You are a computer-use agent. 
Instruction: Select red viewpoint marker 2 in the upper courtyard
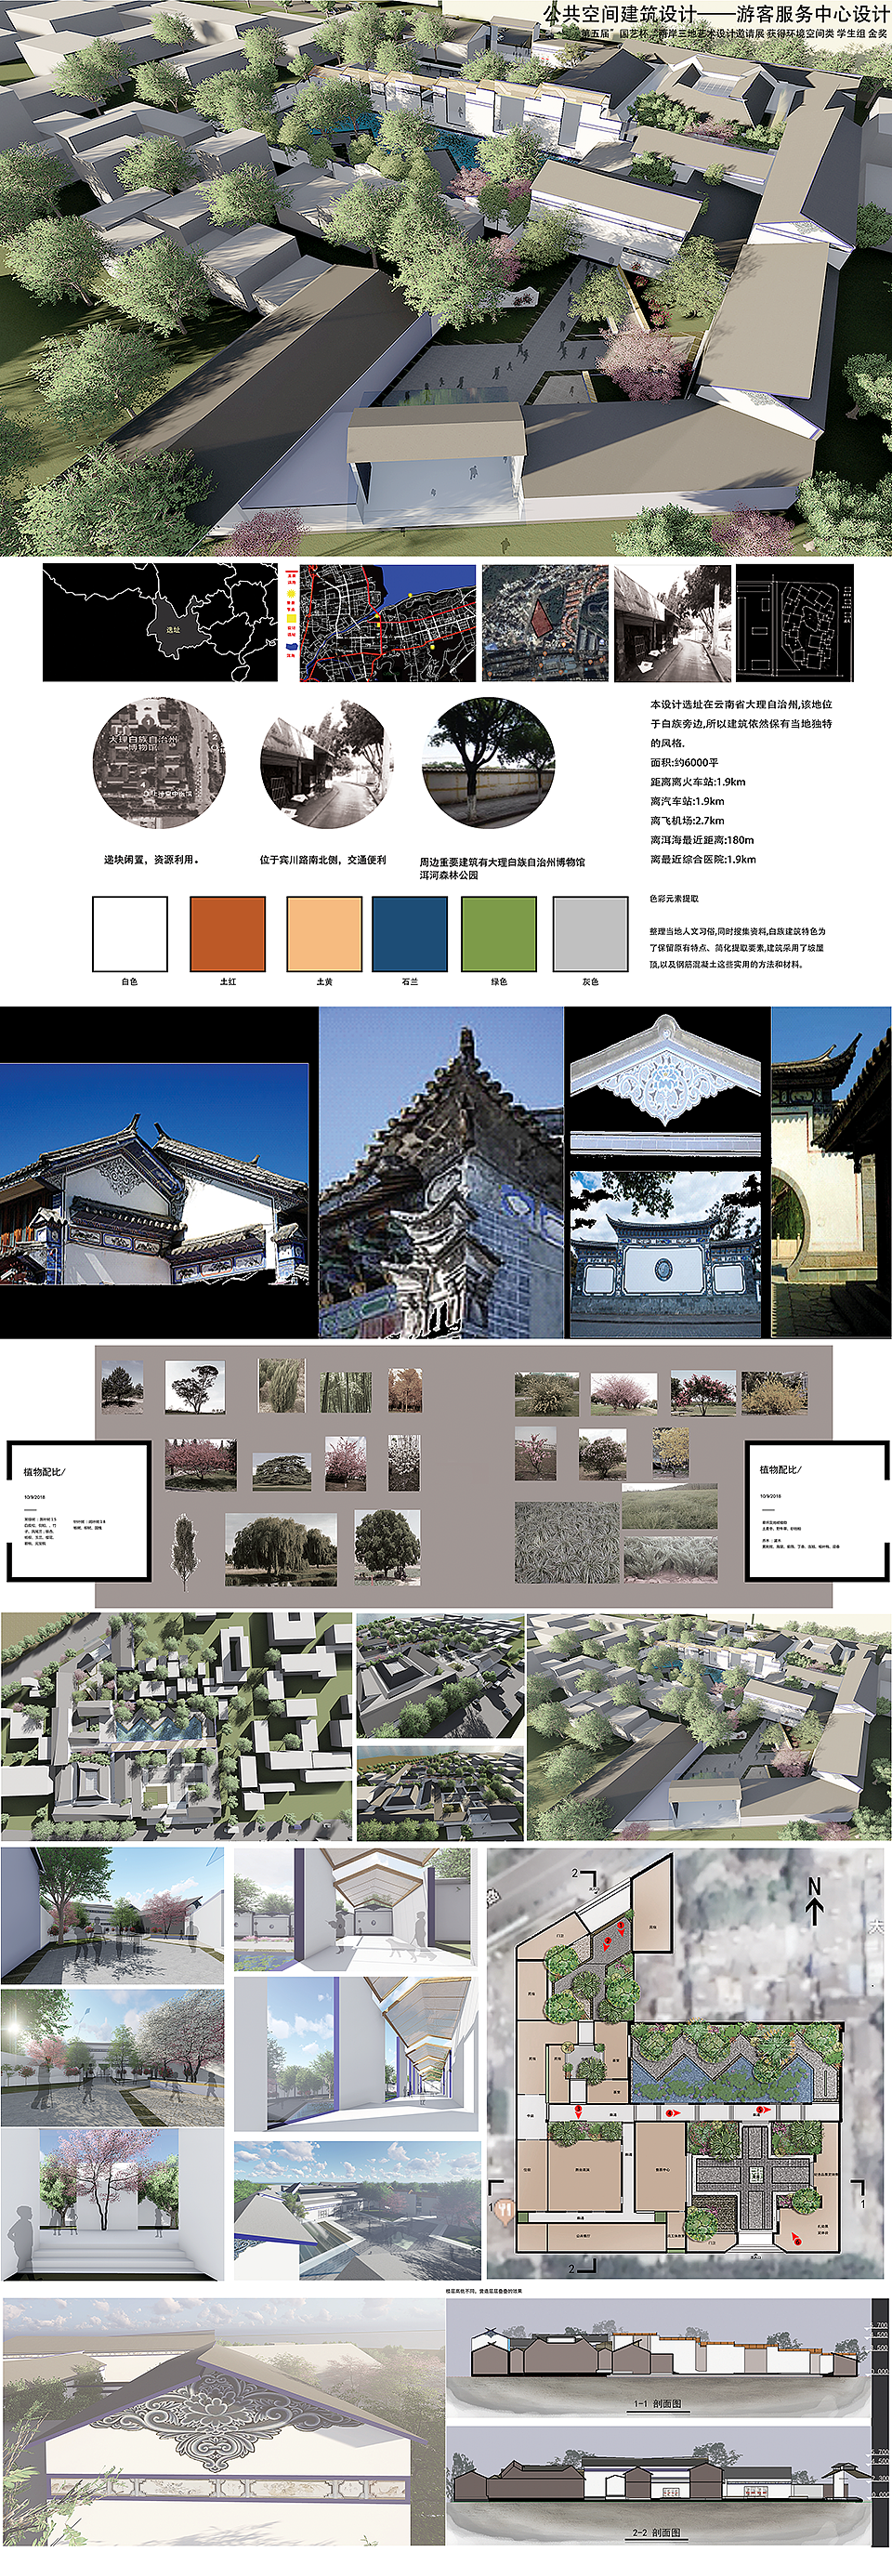click(x=606, y=1945)
